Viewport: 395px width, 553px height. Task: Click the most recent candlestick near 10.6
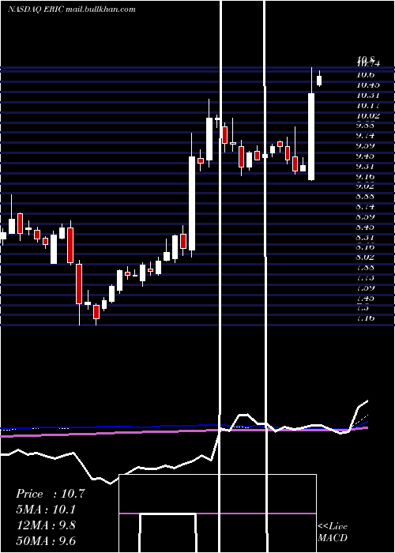point(319,81)
